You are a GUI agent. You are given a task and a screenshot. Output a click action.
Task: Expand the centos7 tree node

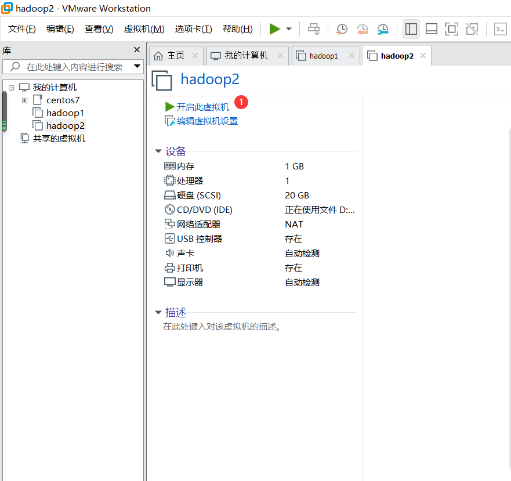(24, 100)
